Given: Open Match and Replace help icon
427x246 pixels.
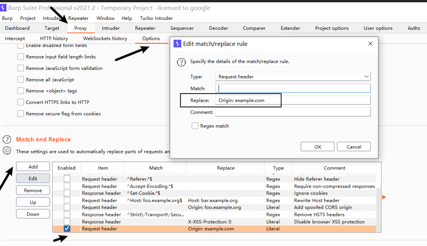Looking at the screenshot, I should pos(7,139).
